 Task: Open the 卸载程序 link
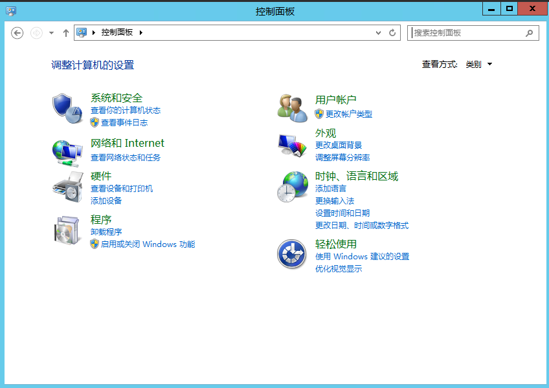pos(106,232)
